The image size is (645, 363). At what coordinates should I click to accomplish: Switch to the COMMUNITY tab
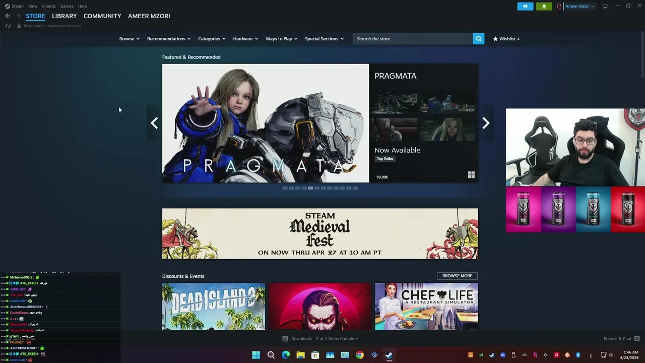click(102, 16)
